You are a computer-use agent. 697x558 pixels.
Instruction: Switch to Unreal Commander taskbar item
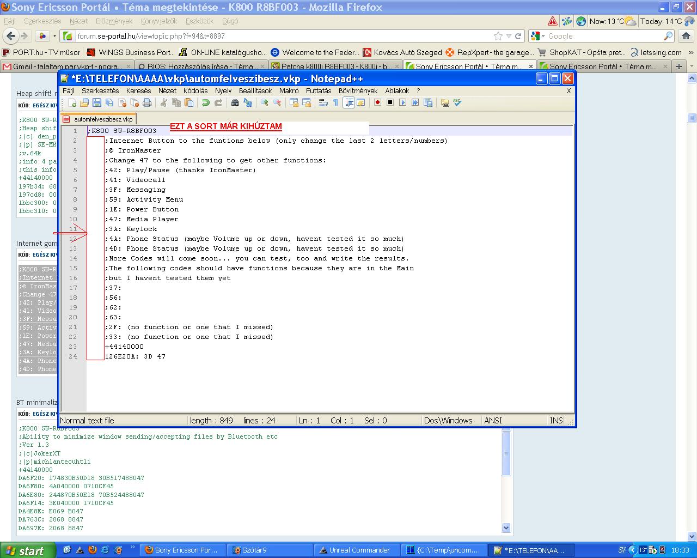pyautogui.click(x=358, y=550)
